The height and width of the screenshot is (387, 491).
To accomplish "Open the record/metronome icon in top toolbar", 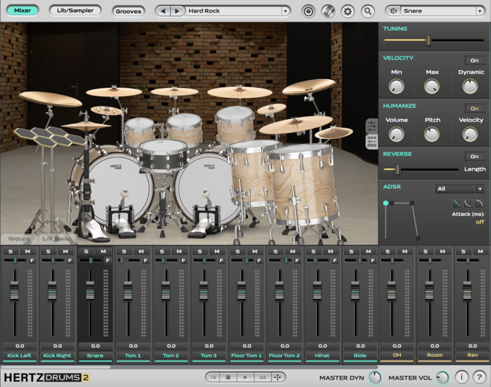I will pos(308,11).
